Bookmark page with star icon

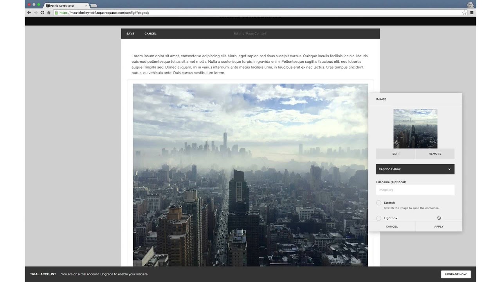464,13
